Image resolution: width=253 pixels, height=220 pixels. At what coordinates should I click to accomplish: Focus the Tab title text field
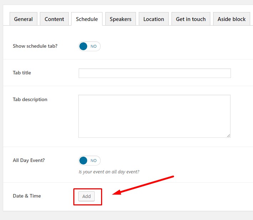click(x=154, y=73)
